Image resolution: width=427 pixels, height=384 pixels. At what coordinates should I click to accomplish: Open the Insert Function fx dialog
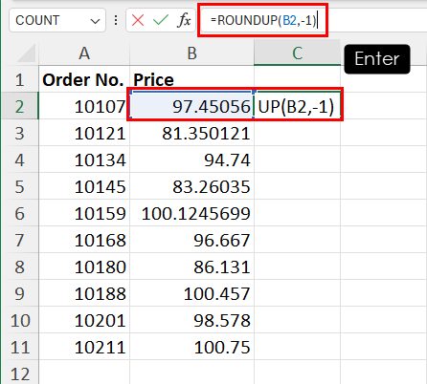(184, 21)
